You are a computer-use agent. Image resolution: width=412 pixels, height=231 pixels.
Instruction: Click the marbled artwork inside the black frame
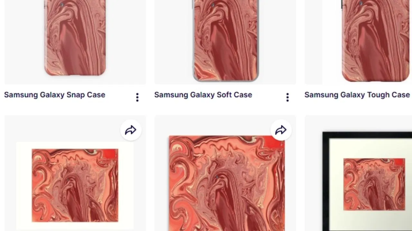click(x=374, y=184)
